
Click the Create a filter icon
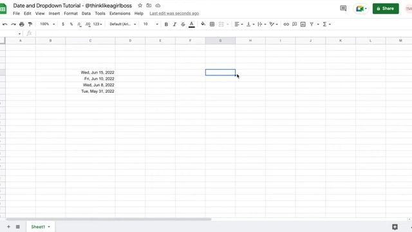click(x=312, y=24)
